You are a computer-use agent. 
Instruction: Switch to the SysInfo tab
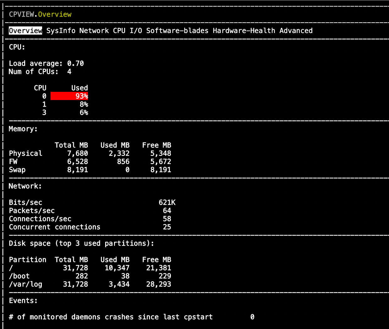pos(61,31)
